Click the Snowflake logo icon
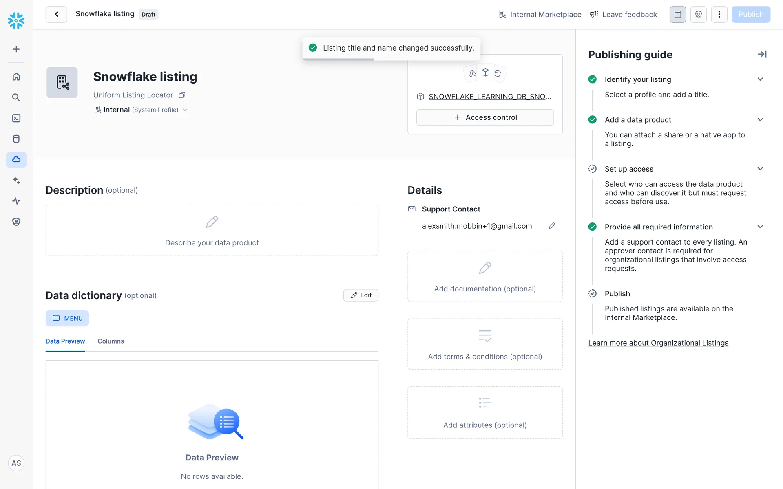783x489 pixels. [16, 20]
